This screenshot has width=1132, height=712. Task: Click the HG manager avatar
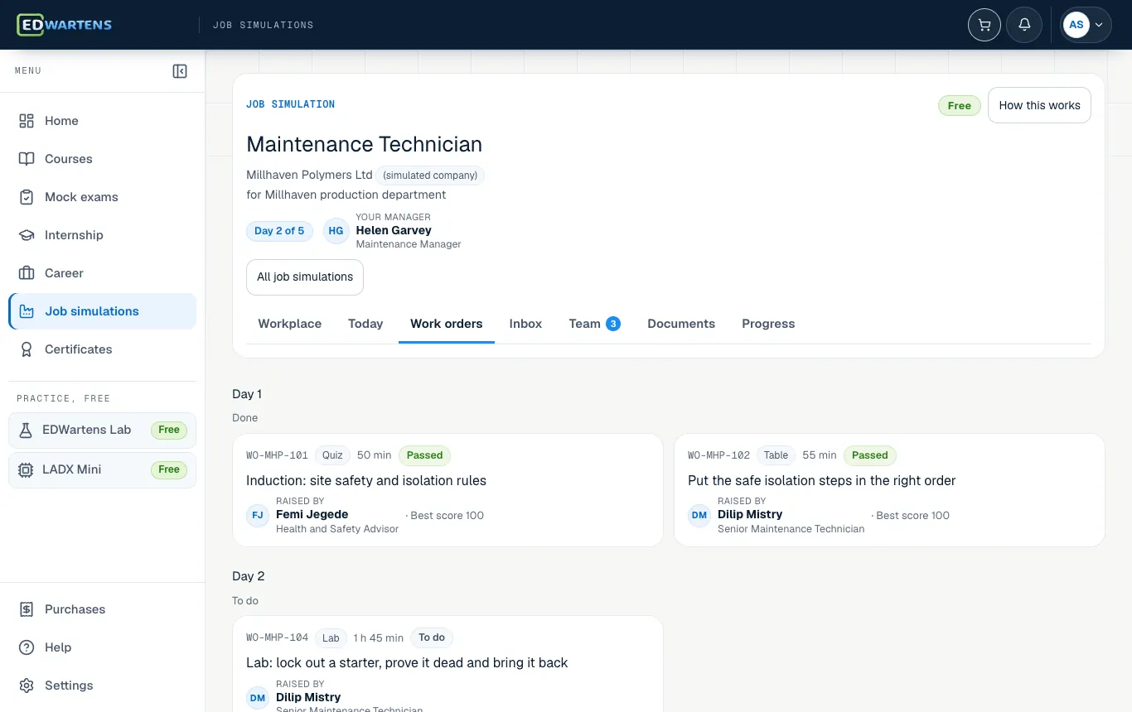336,231
